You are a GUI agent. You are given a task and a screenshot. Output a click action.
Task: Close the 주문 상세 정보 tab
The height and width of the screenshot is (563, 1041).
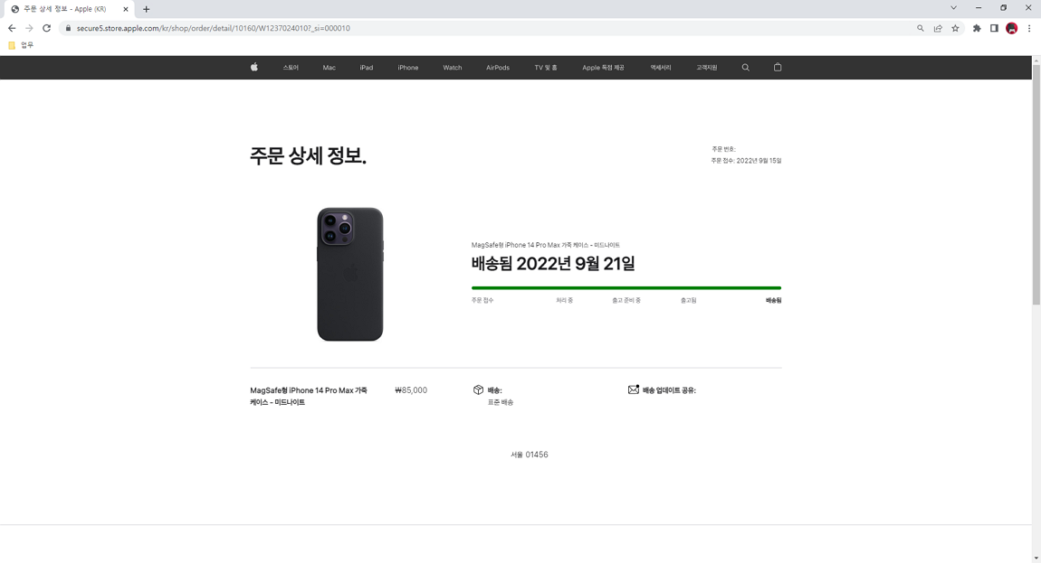coord(126,9)
